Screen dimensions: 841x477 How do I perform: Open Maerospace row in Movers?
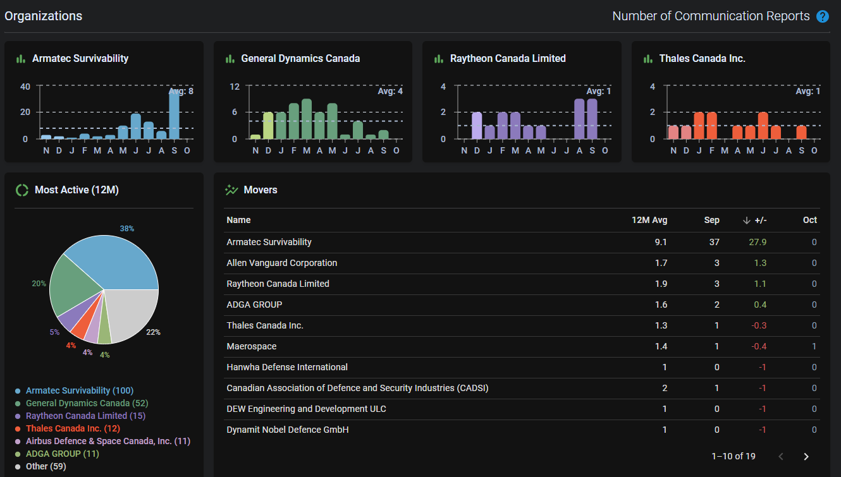(522, 346)
